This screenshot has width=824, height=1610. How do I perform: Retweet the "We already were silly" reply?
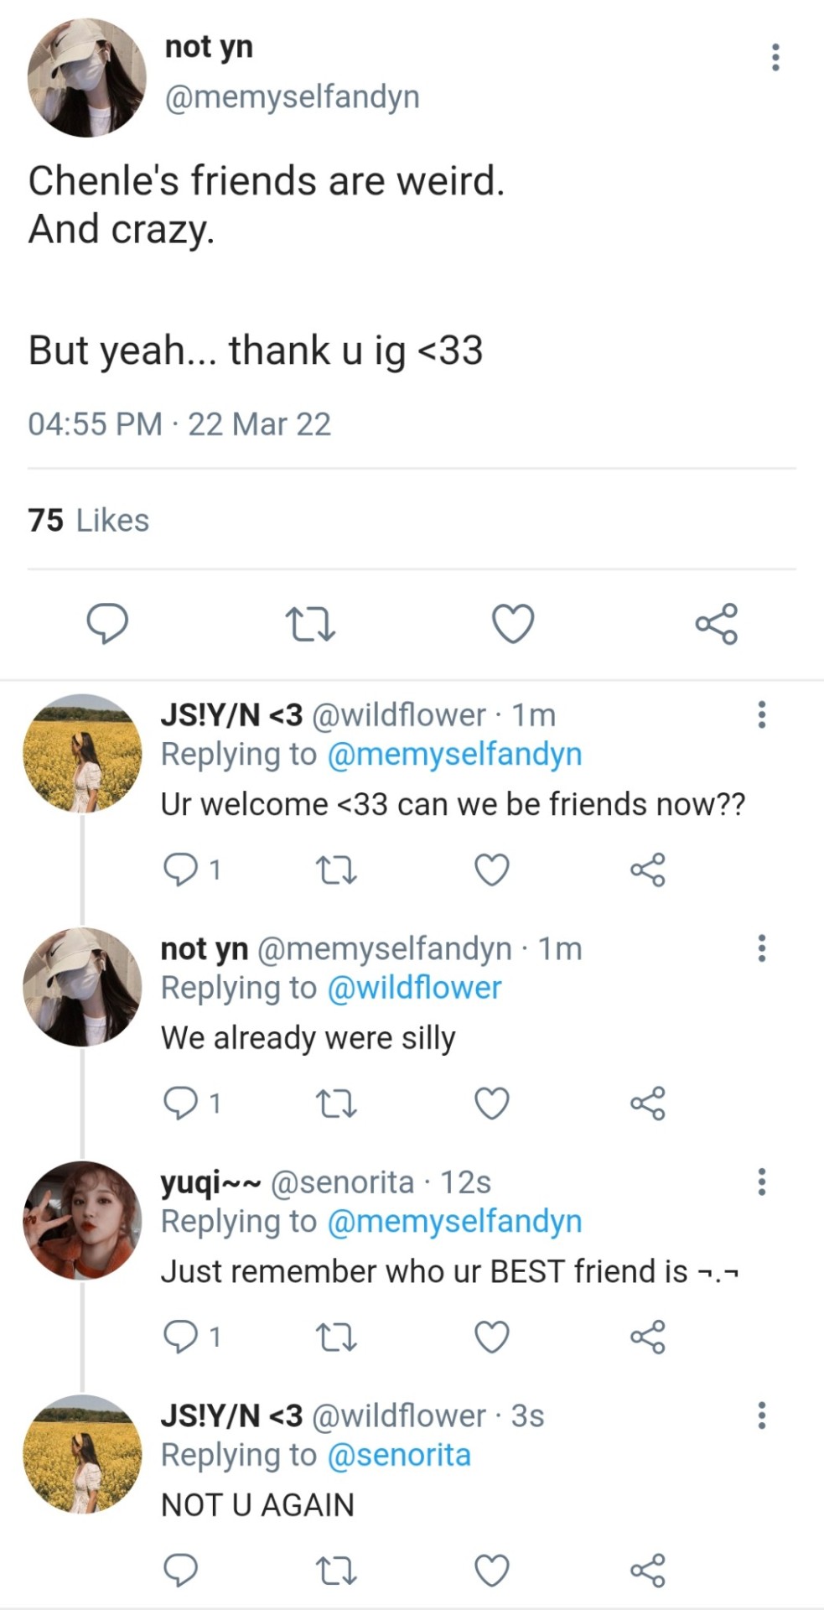tap(338, 1104)
